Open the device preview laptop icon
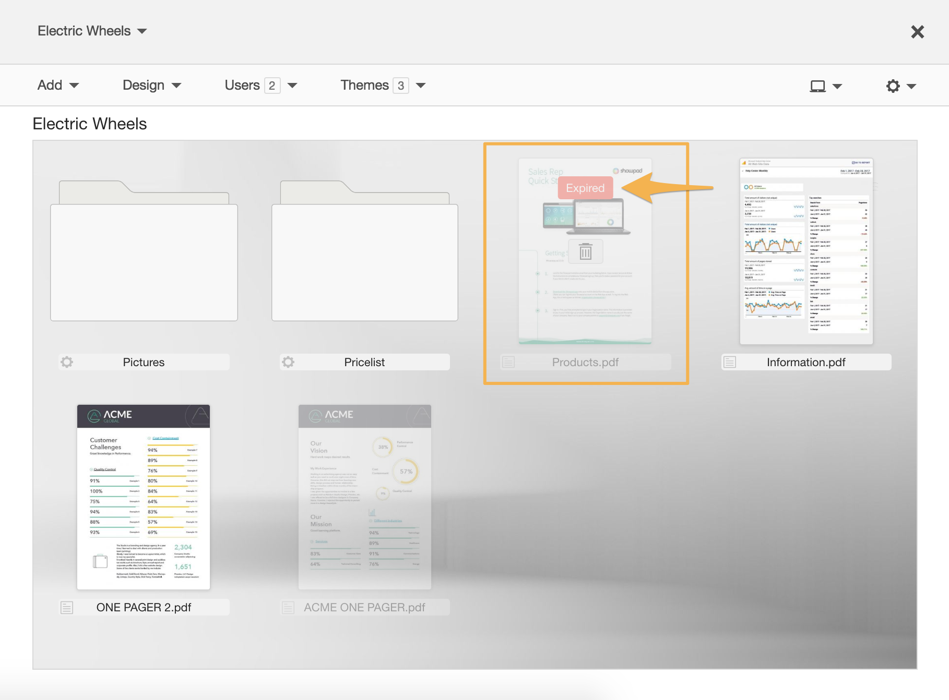This screenshot has height=700, width=949. coord(817,86)
